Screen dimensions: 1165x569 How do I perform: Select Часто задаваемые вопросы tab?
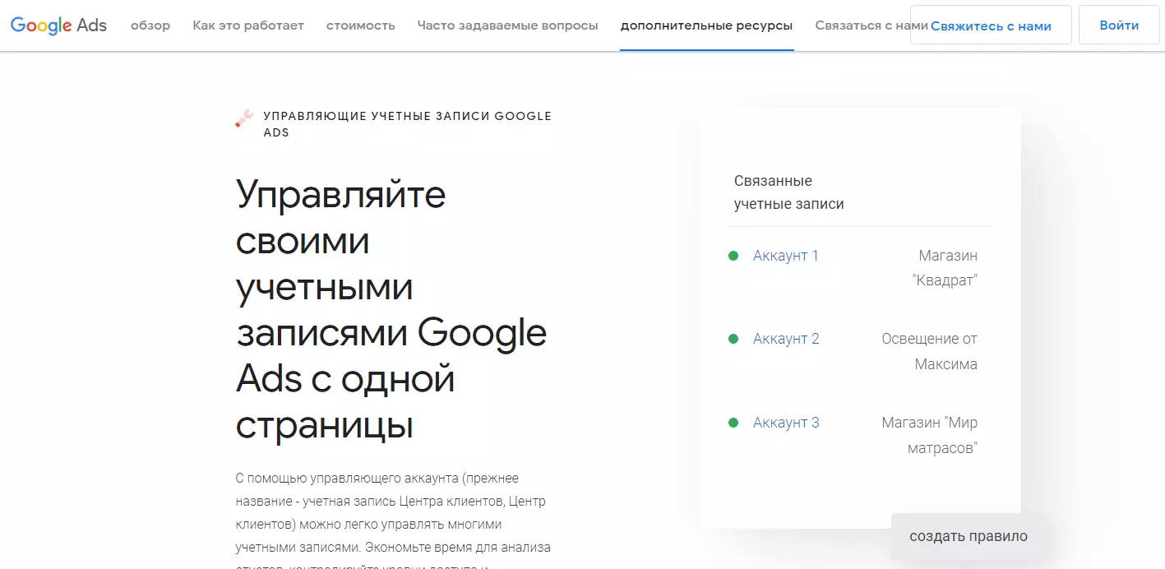(508, 25)
